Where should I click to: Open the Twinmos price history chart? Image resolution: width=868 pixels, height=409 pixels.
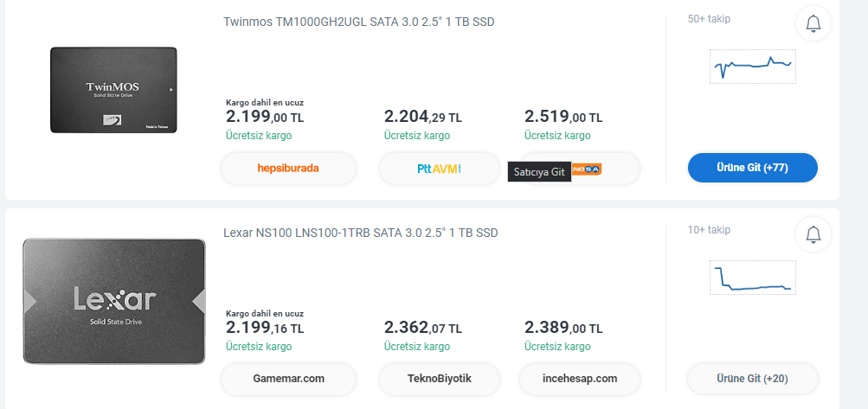752,66
